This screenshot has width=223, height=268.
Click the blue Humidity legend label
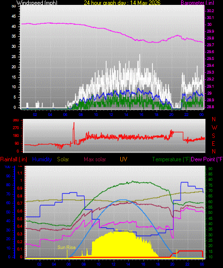[x=42, y=159]
